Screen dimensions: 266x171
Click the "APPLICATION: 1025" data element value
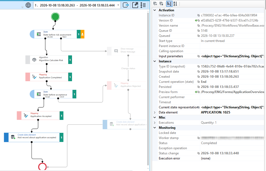click(x=215, y=112)
